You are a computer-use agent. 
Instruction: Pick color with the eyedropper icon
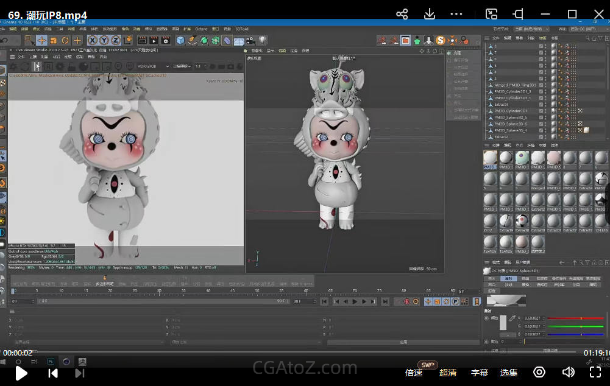tap(512, 318)
